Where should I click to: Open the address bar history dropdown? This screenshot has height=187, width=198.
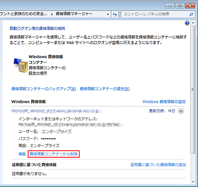coord(108,14)
